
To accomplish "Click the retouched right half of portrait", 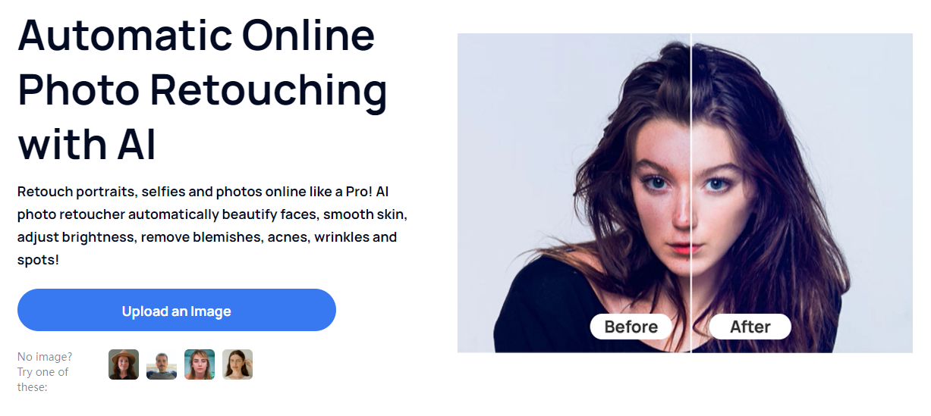I will (x=802, y=192).
